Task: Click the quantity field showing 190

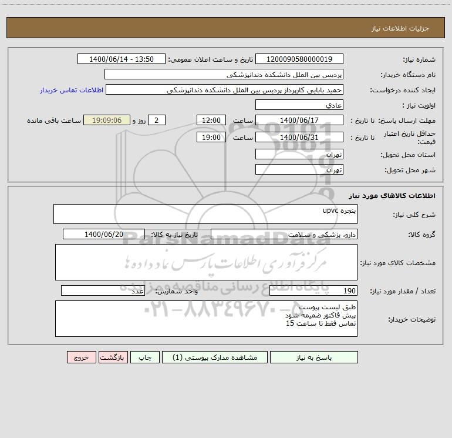Action: click(313, 291)
